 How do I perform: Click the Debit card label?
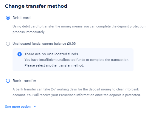[21, 18]
